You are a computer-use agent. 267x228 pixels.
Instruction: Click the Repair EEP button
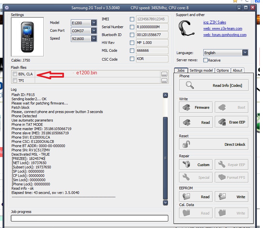[x=232, y=164]
